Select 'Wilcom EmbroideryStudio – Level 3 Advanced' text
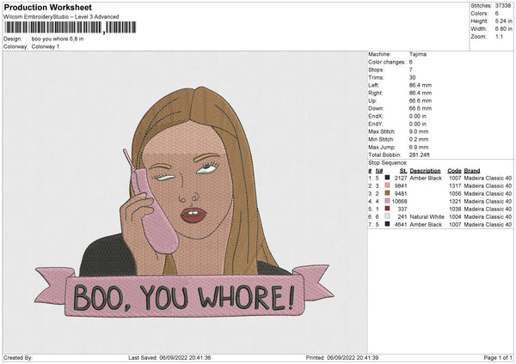Screen dimensions: 516x364 pyautogui.click(x=61, y=17)
